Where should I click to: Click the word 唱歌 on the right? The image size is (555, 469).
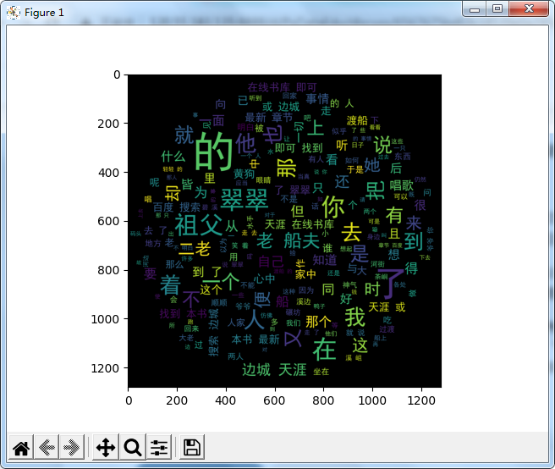coord(401,185)
